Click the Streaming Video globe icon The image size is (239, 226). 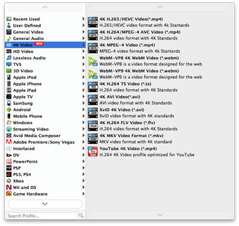(9, 129)
